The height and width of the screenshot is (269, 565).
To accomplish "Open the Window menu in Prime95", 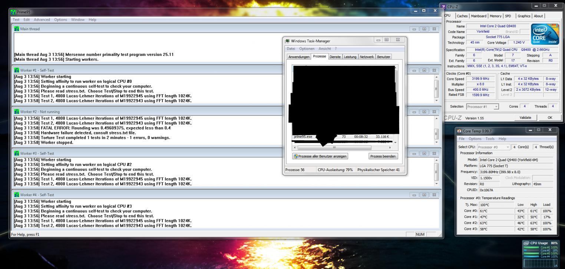I will (78, 19).
